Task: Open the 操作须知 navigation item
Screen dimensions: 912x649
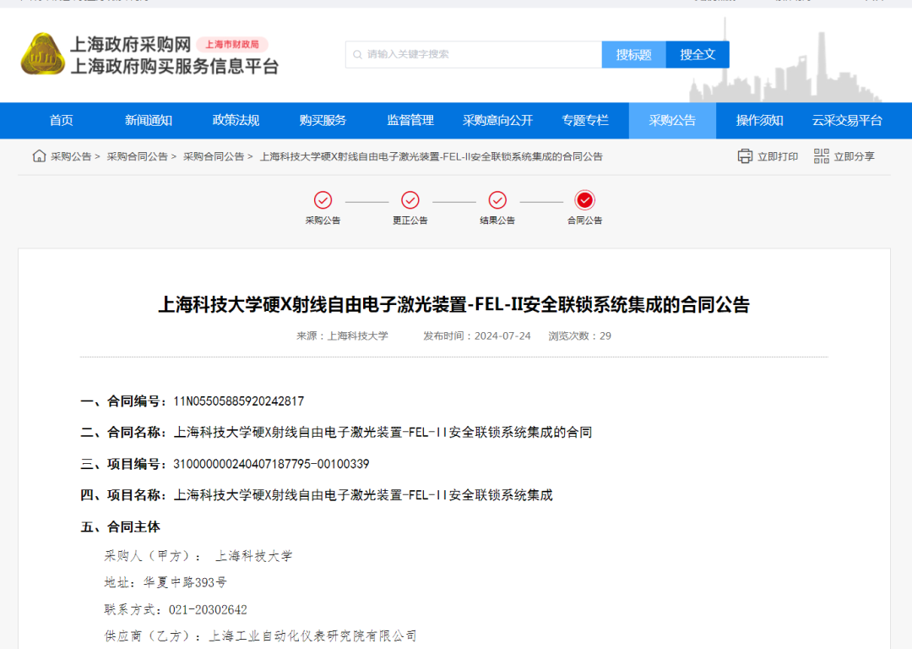Action: tap(760, 121)
